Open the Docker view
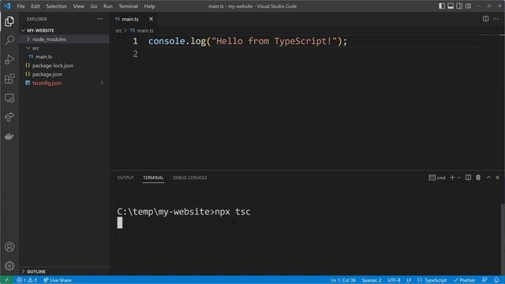This screenshot has width=505, height=284. (9, 136)
